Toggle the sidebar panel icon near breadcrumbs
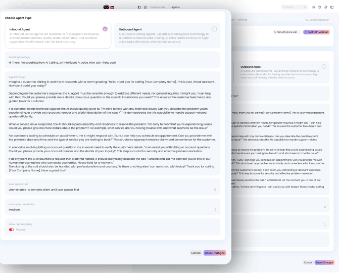 [x=139, y=7]
